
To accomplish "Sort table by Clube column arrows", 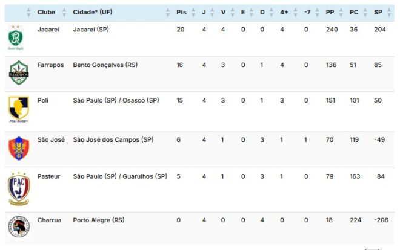I will tap(62, 12).
